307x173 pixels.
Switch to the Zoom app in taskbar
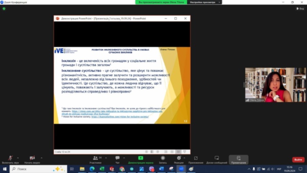[181, 169]
